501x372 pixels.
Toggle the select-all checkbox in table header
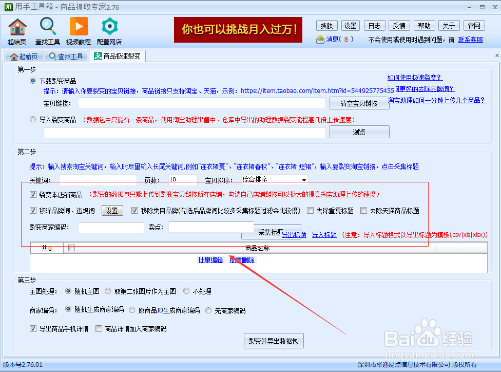click(x=71, y=248)
